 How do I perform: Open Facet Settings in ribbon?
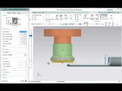click(104, 19)
